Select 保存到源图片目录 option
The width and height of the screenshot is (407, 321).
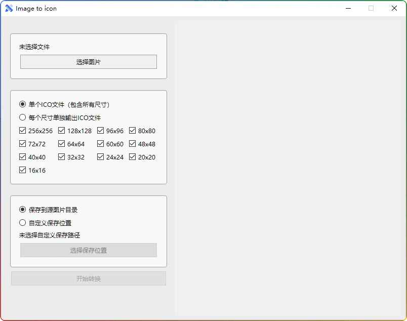pyautogui.click(x=22, y=209)
